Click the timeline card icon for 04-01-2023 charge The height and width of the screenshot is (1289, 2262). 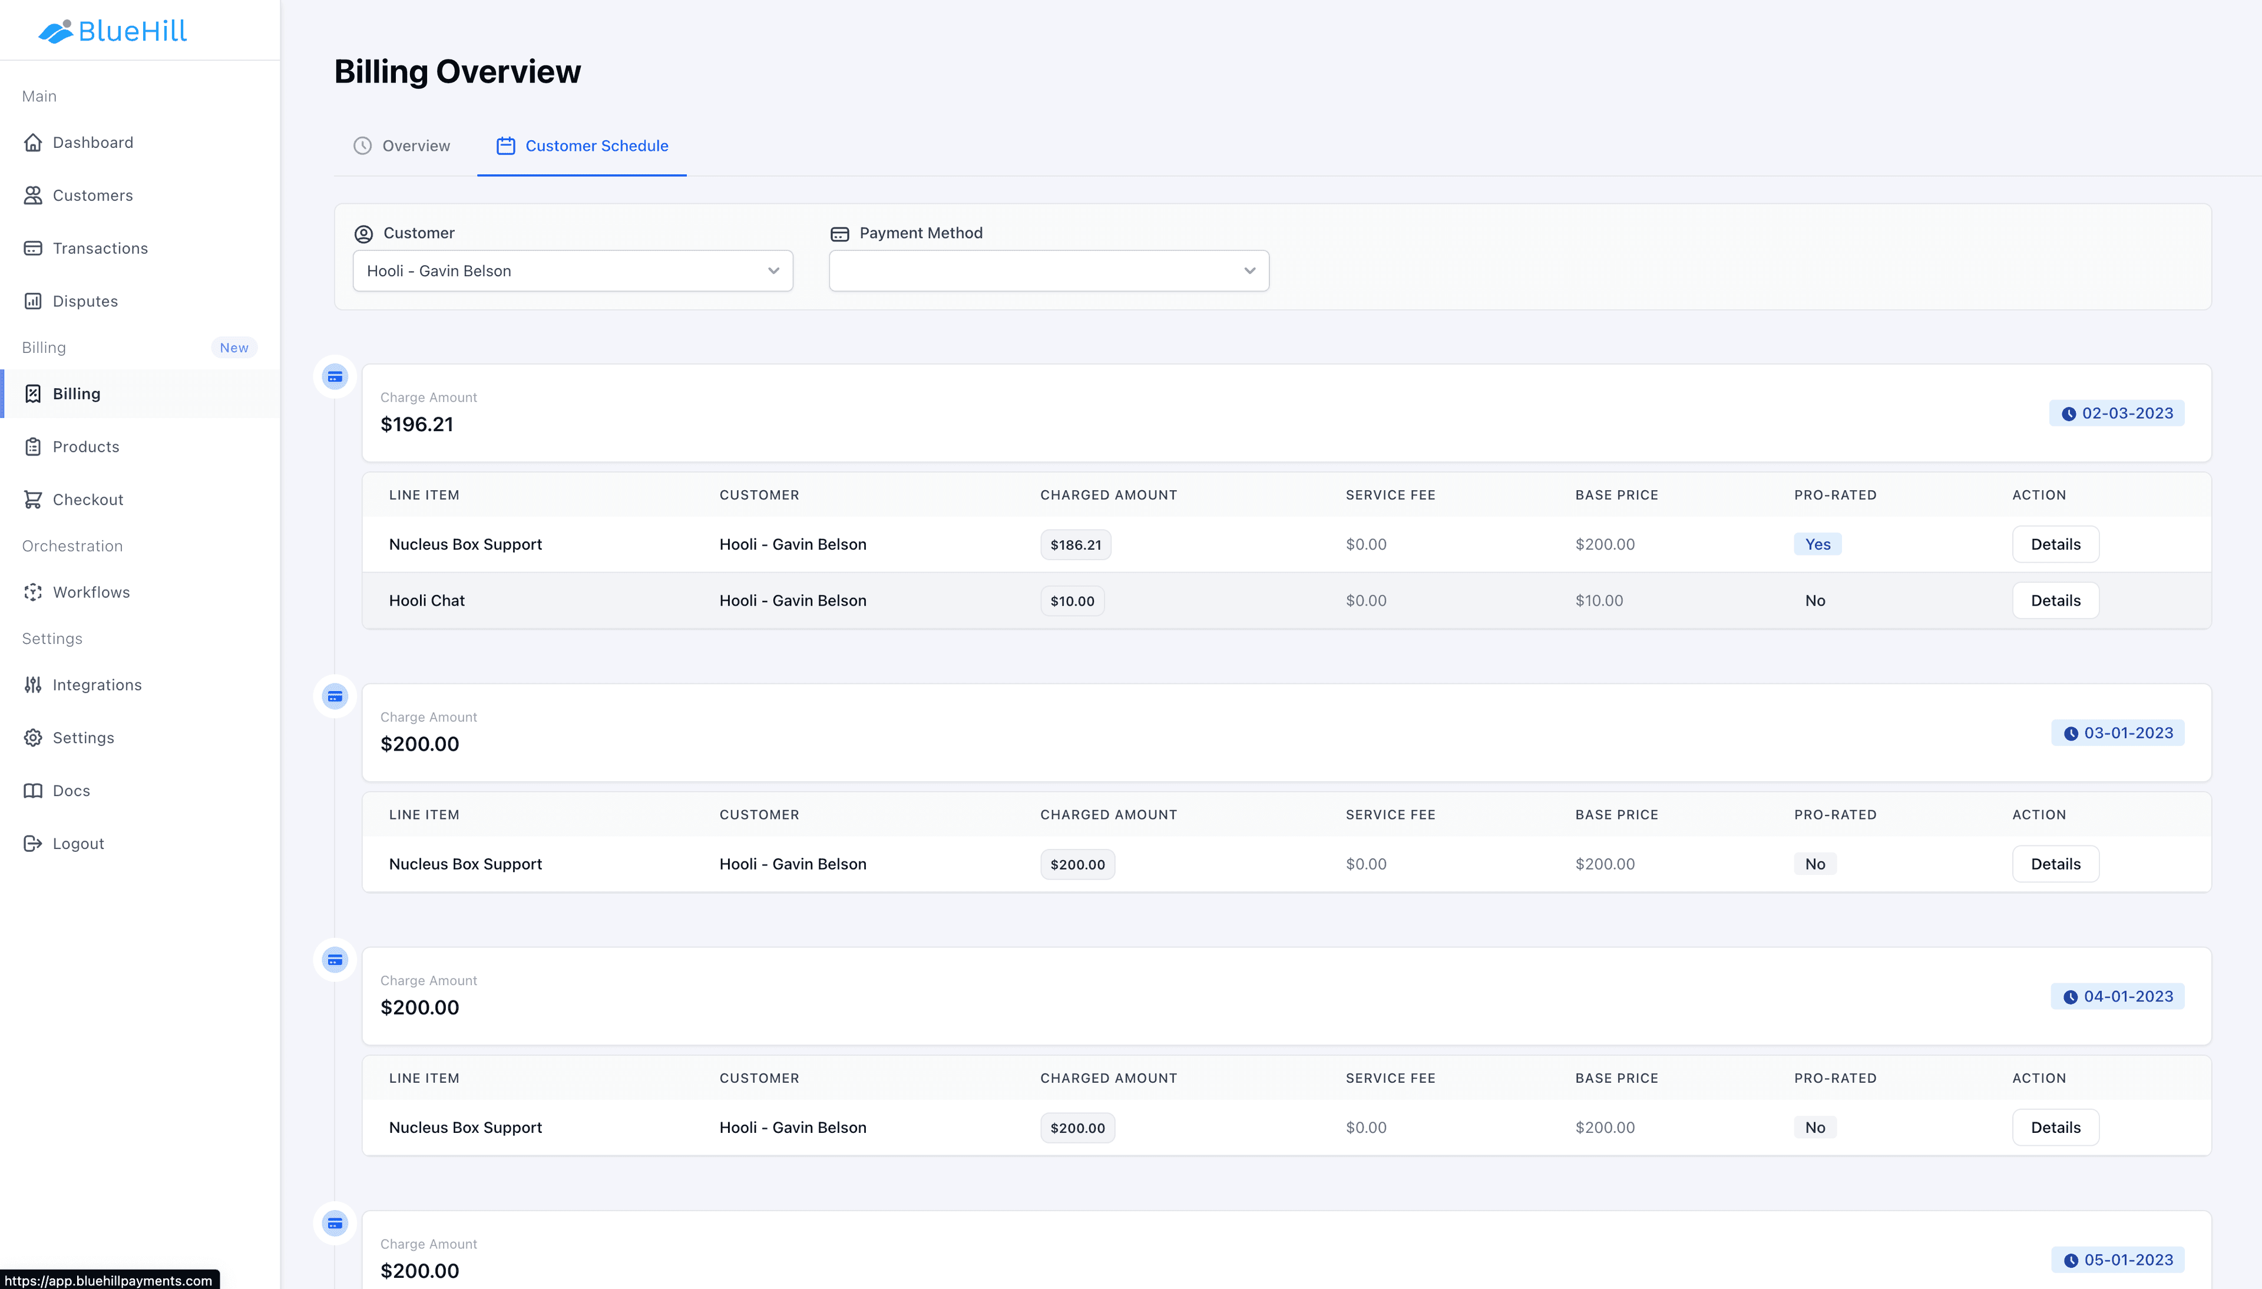[335, 960]
